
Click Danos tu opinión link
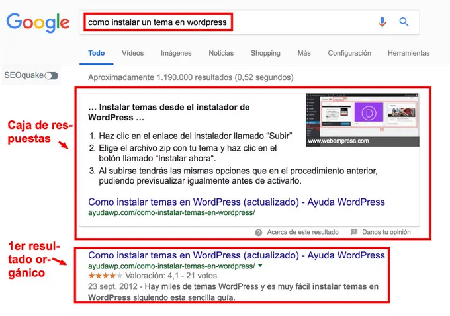click(386, 232)
